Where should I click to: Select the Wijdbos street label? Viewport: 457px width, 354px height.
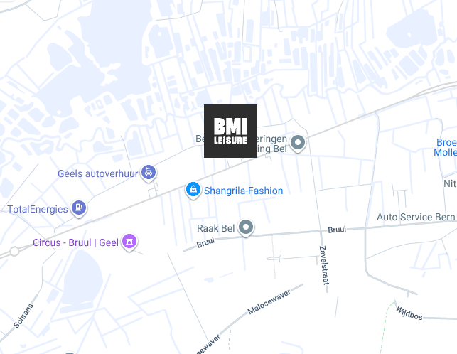tap(409, 313)
